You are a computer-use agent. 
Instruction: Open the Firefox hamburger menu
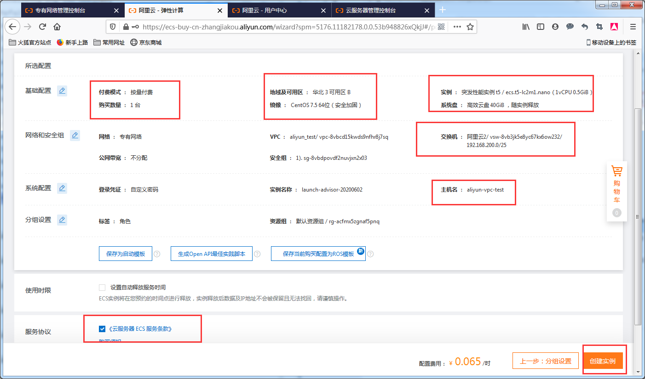tap(633, 27)
